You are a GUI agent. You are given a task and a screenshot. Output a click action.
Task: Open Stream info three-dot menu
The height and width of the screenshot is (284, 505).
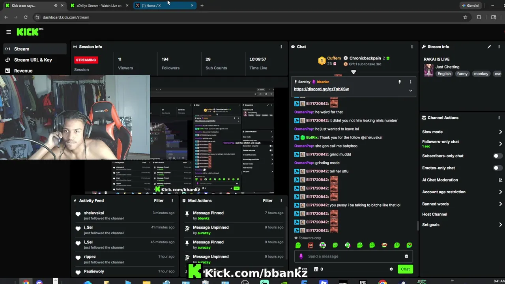499,47
